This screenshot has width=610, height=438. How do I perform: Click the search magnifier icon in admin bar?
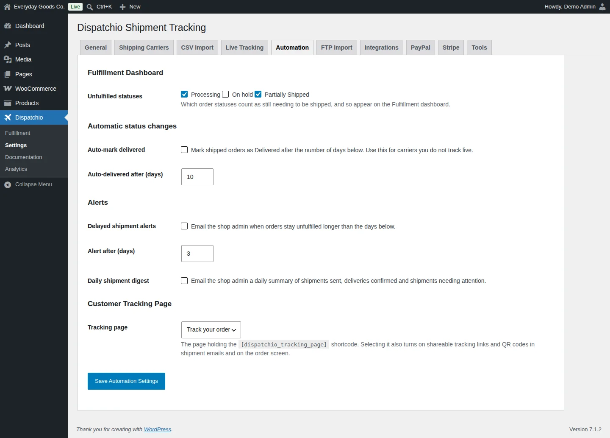pyautogui.click(x=90, y=7)
